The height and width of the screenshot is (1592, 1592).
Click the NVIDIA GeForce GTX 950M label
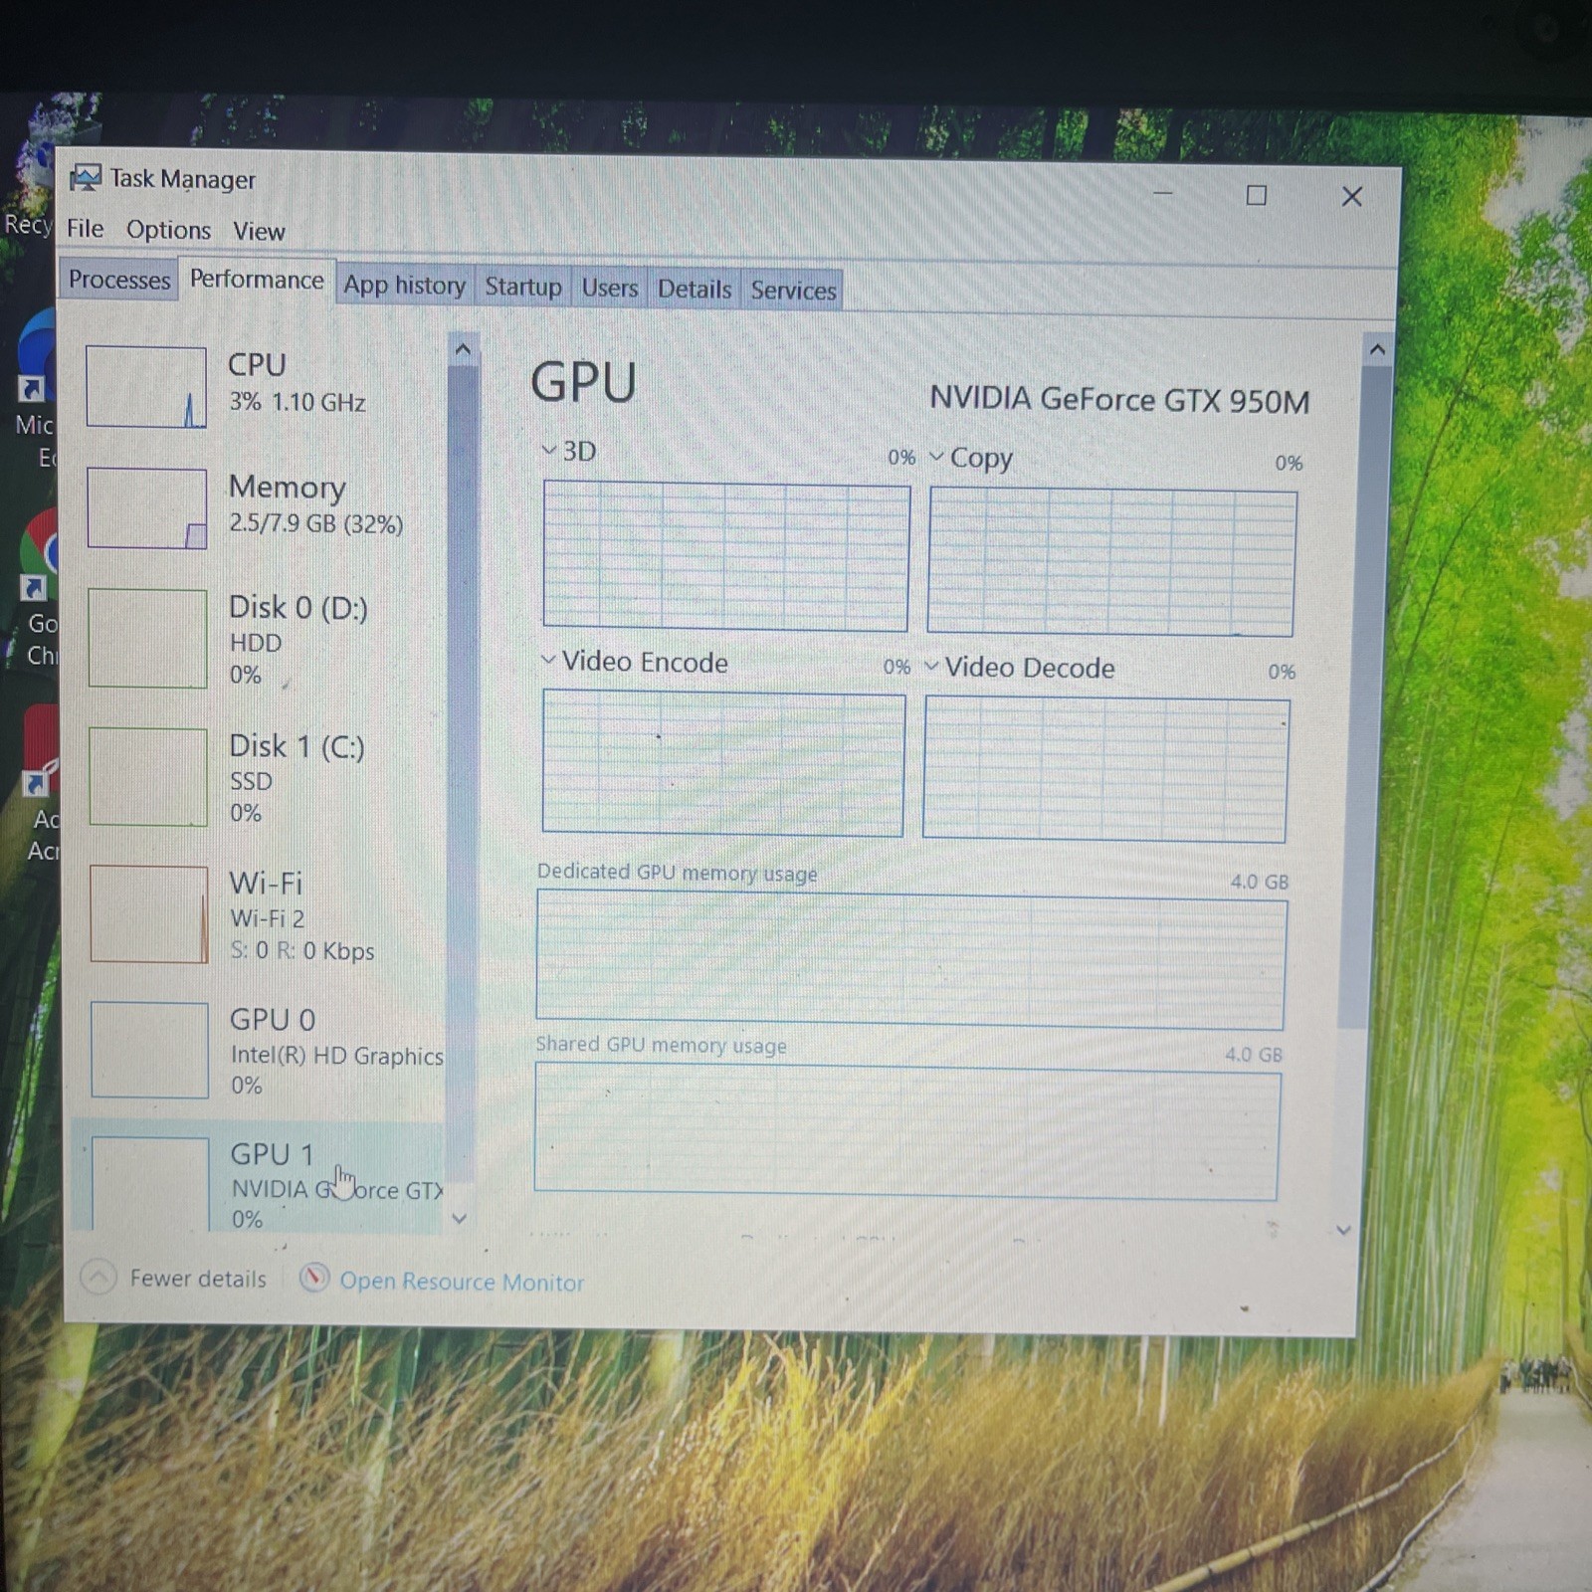pos(1118,399)
